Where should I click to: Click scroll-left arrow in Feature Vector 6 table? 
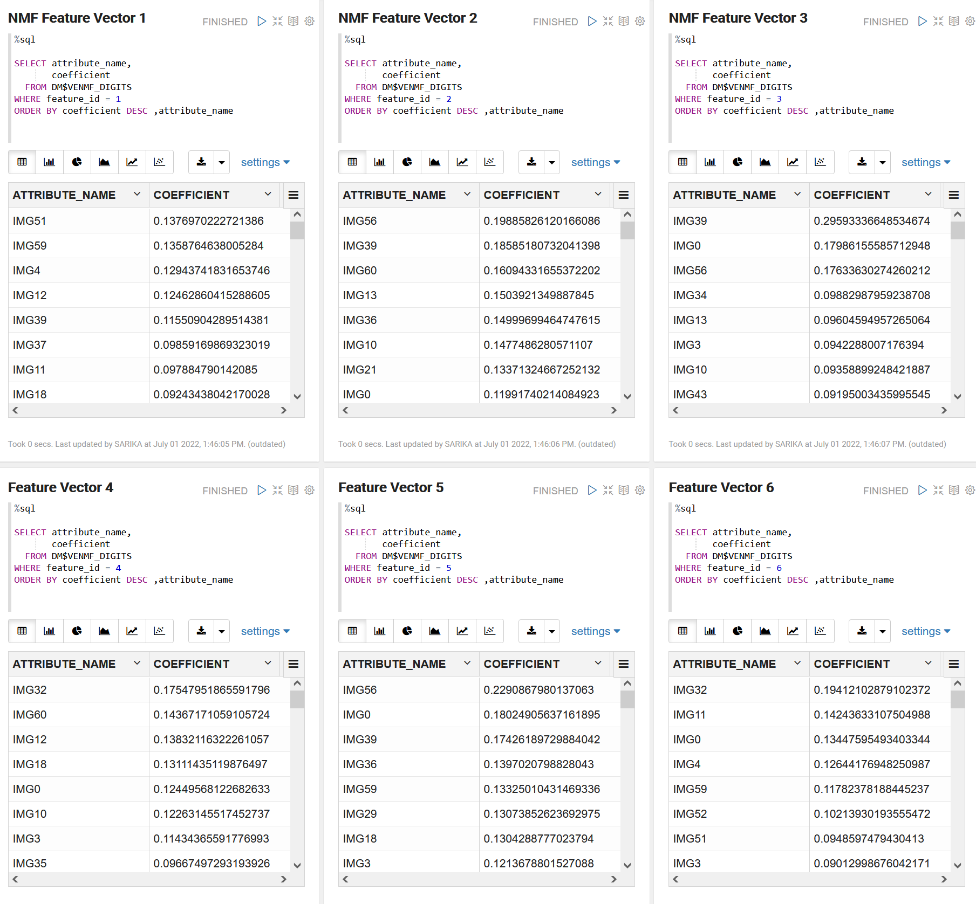point(675,879)
